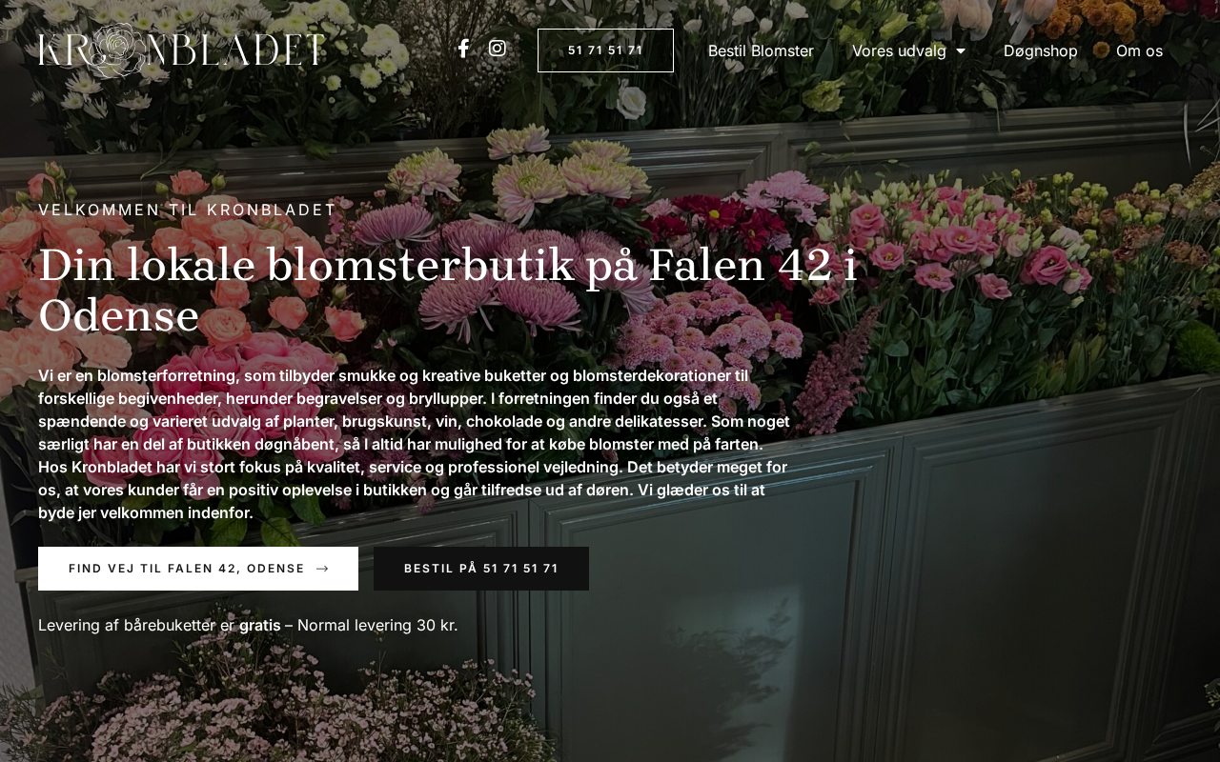Click the Velkommen til Kronbladet subtitle

188,210
